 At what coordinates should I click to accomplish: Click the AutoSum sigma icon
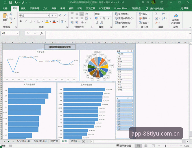click(x=156, y=14)
